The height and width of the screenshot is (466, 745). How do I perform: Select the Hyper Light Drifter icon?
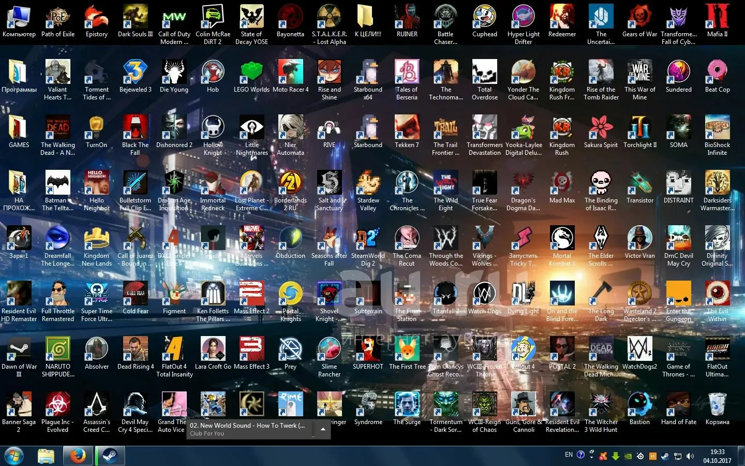[524, 24]
